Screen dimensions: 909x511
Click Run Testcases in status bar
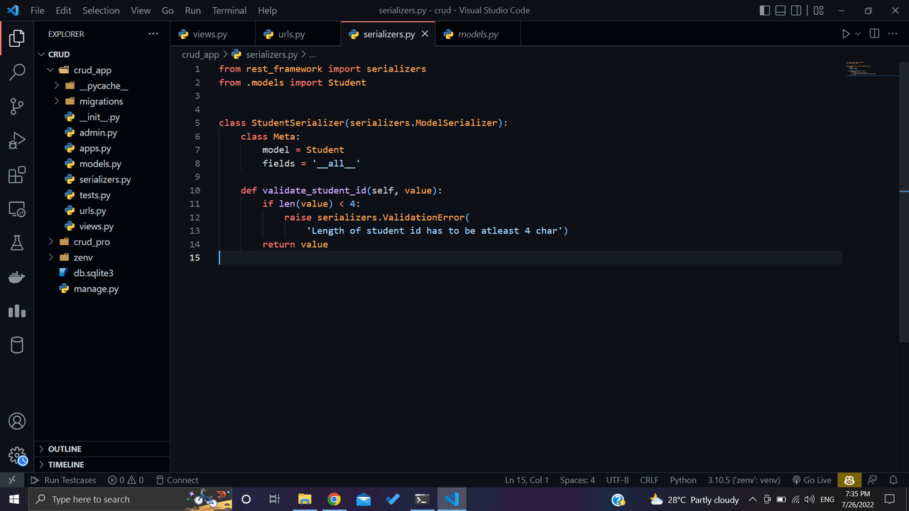tap(63, 480)
